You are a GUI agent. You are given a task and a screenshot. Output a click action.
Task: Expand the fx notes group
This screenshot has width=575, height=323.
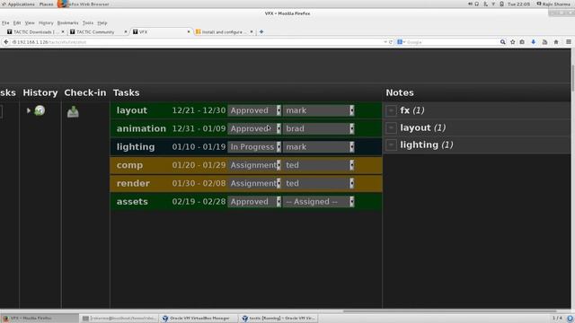tap(391, 110)
